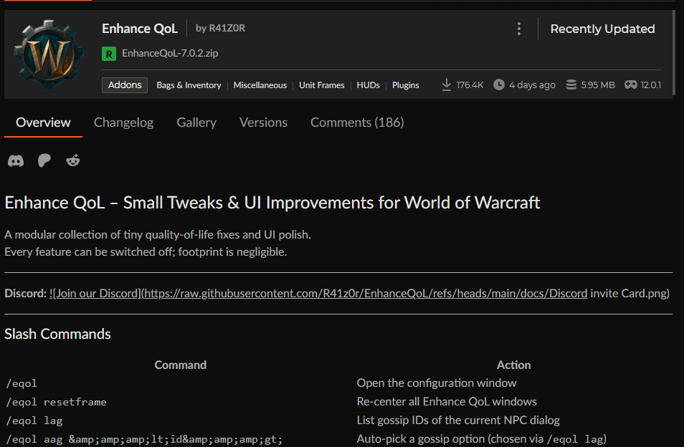
Task: Switch to the Overview tab
Action: point(43,122)
